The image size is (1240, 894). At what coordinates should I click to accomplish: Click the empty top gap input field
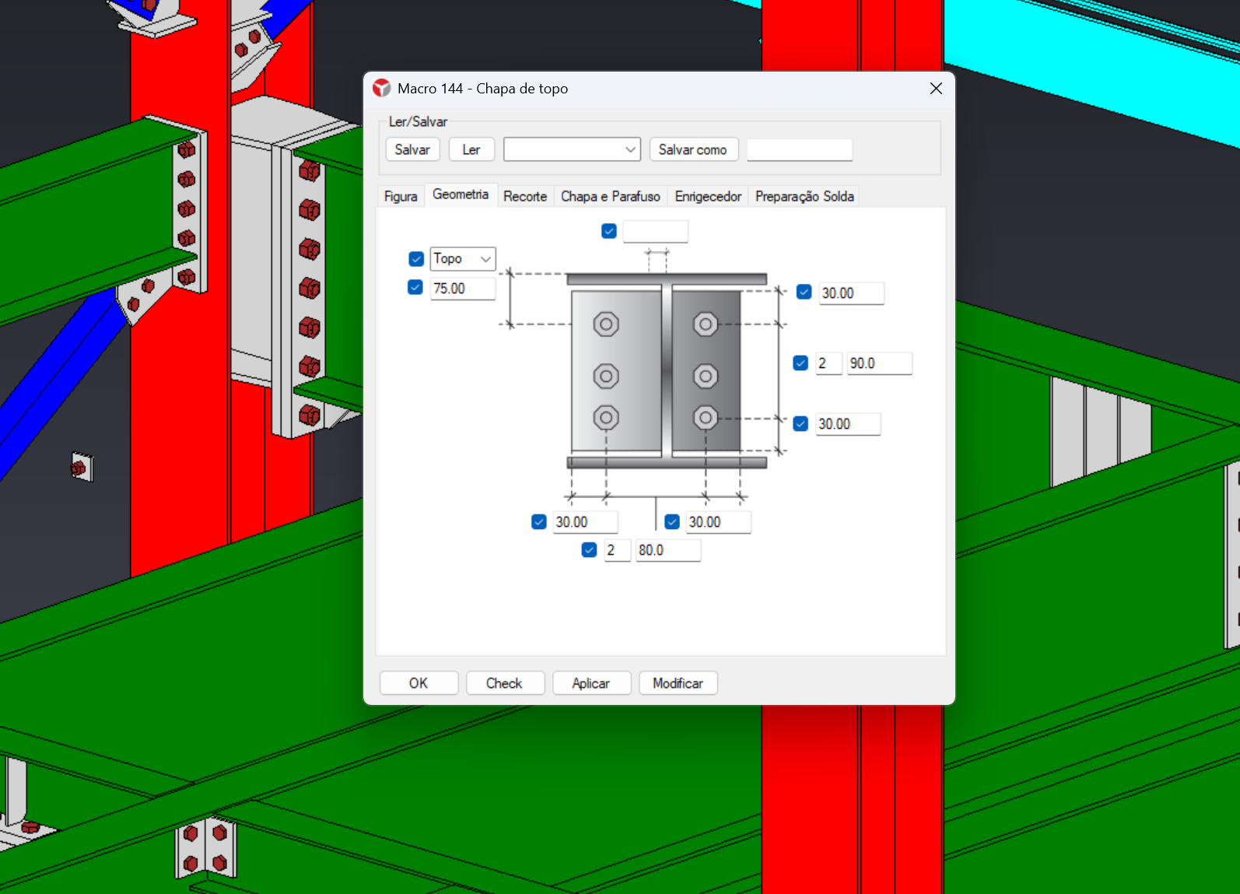(x=656, y=231)
